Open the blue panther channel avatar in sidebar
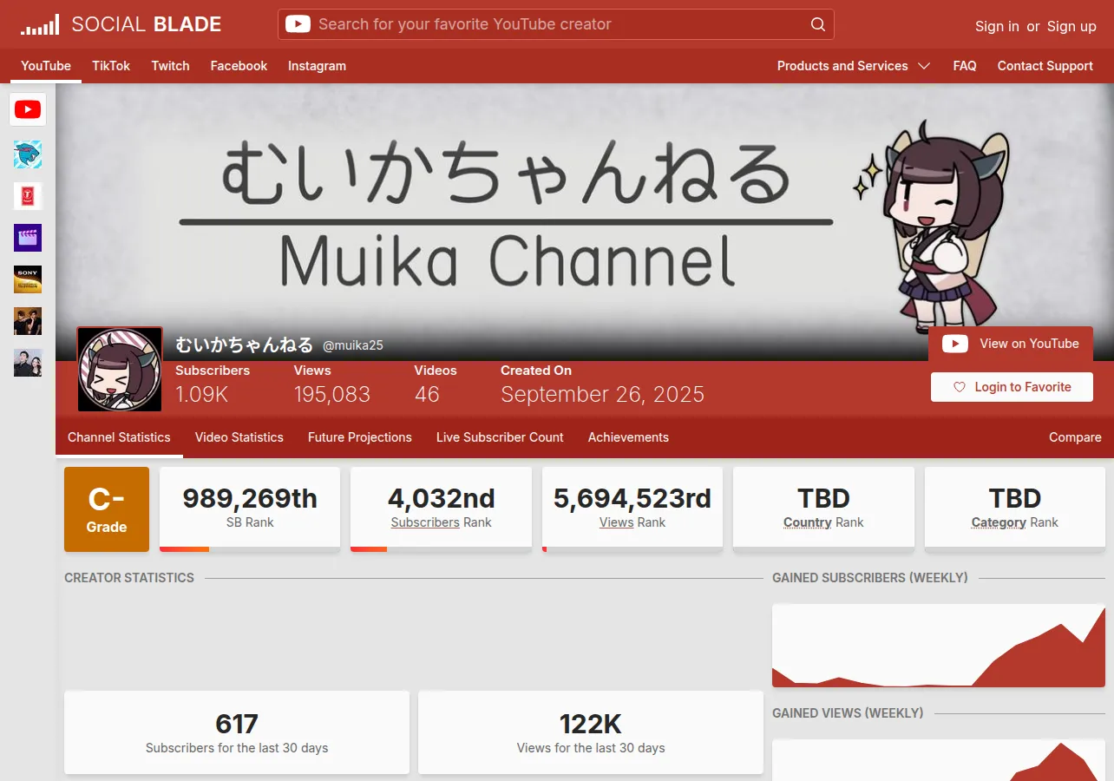This screenshot has height=781, width=1114. (28, 154)
